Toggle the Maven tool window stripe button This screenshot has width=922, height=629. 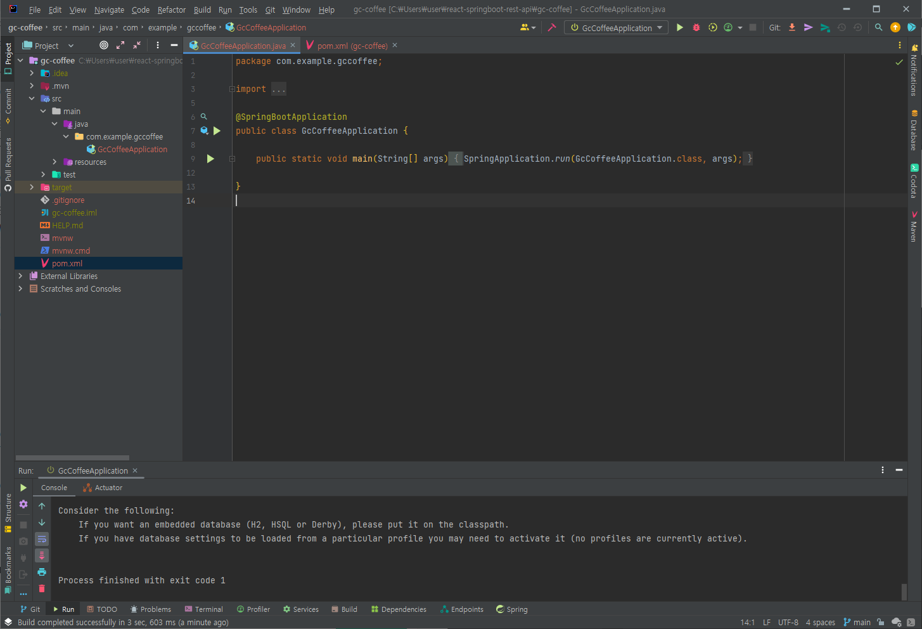point(914,227)
